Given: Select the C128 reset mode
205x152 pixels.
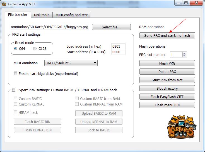Looking at the screenshot, I should tap(35, 48).
